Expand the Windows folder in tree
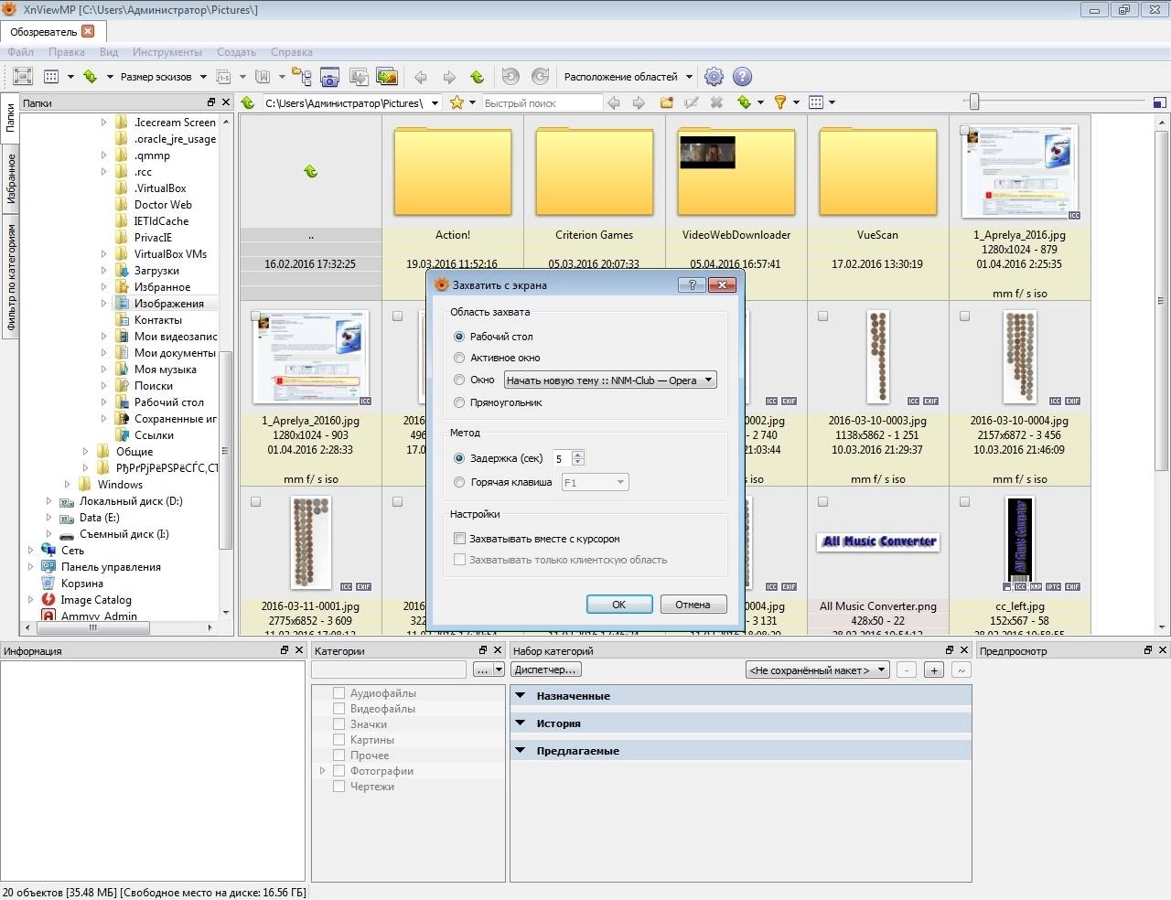1171x900 pixels. [x=67, y=485]
